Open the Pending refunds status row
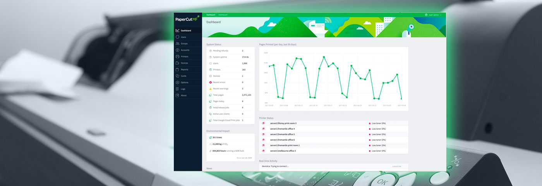This screenshot has height=186, width=542. click(x=230, y=51)
